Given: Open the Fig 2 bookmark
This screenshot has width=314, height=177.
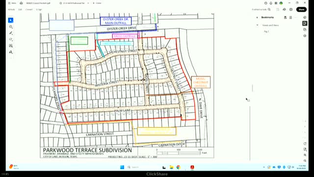Looking at the screenshot, I should coord(266,31).
